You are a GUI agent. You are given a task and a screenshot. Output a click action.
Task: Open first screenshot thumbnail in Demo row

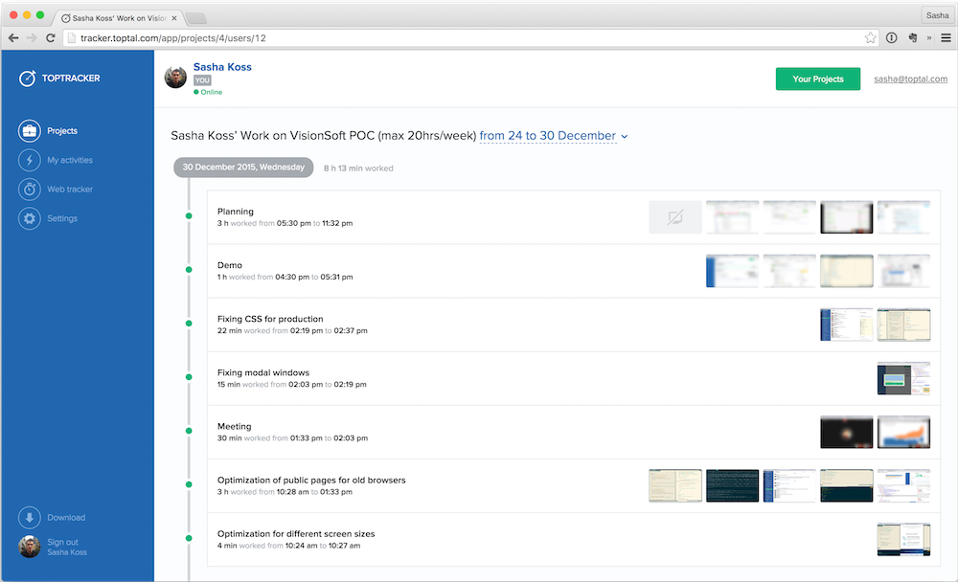click(x=732, y=271)
